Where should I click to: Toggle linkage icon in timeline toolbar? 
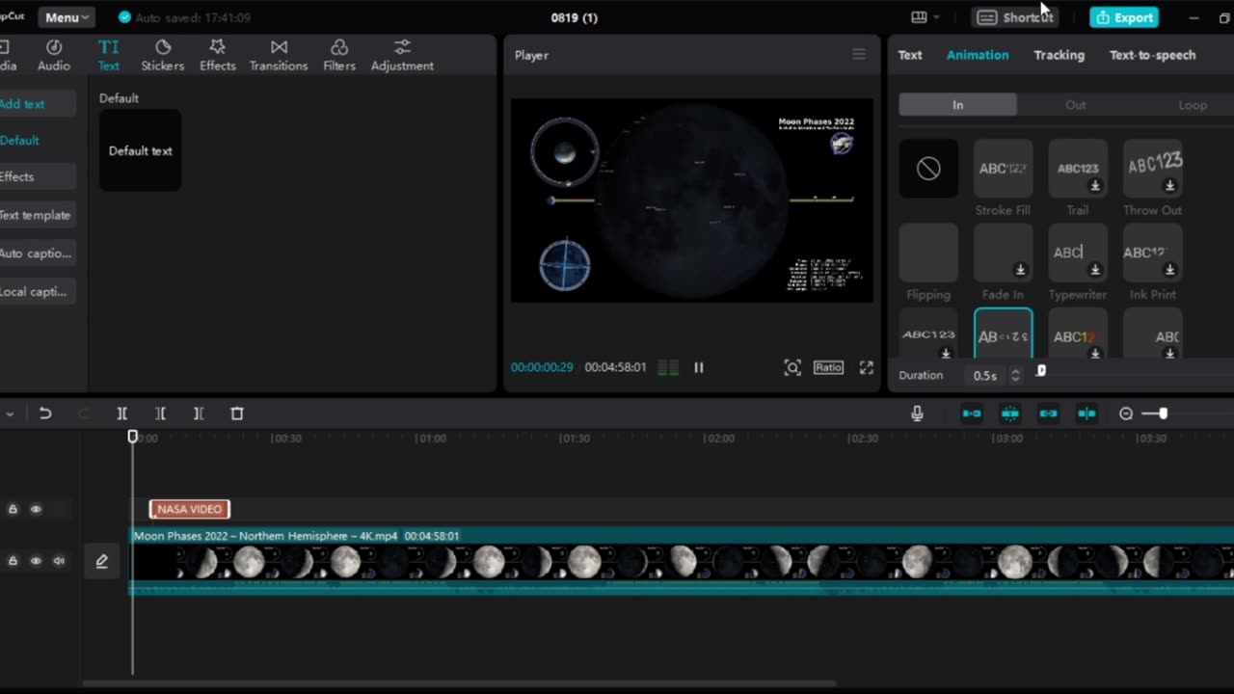pos(1048,414)
